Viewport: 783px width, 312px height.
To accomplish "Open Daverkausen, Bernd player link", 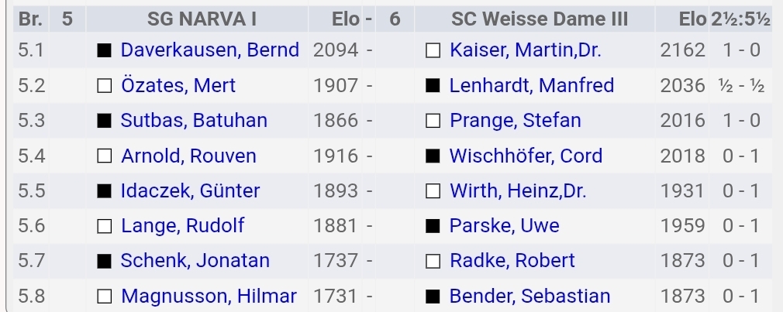I will tap(209, 50).
